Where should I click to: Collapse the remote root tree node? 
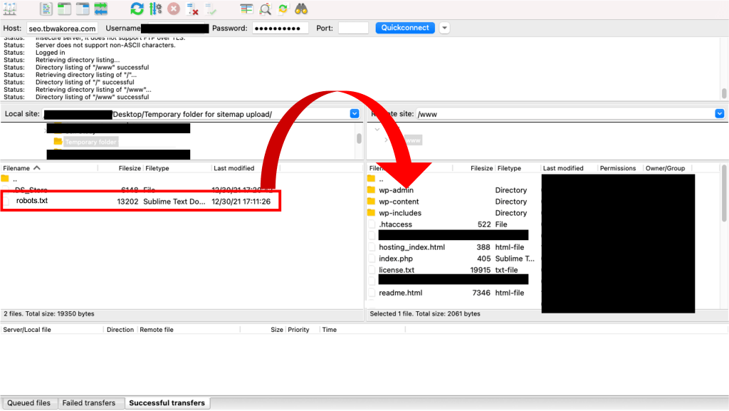pyautogui.click(x=377, y=129)
